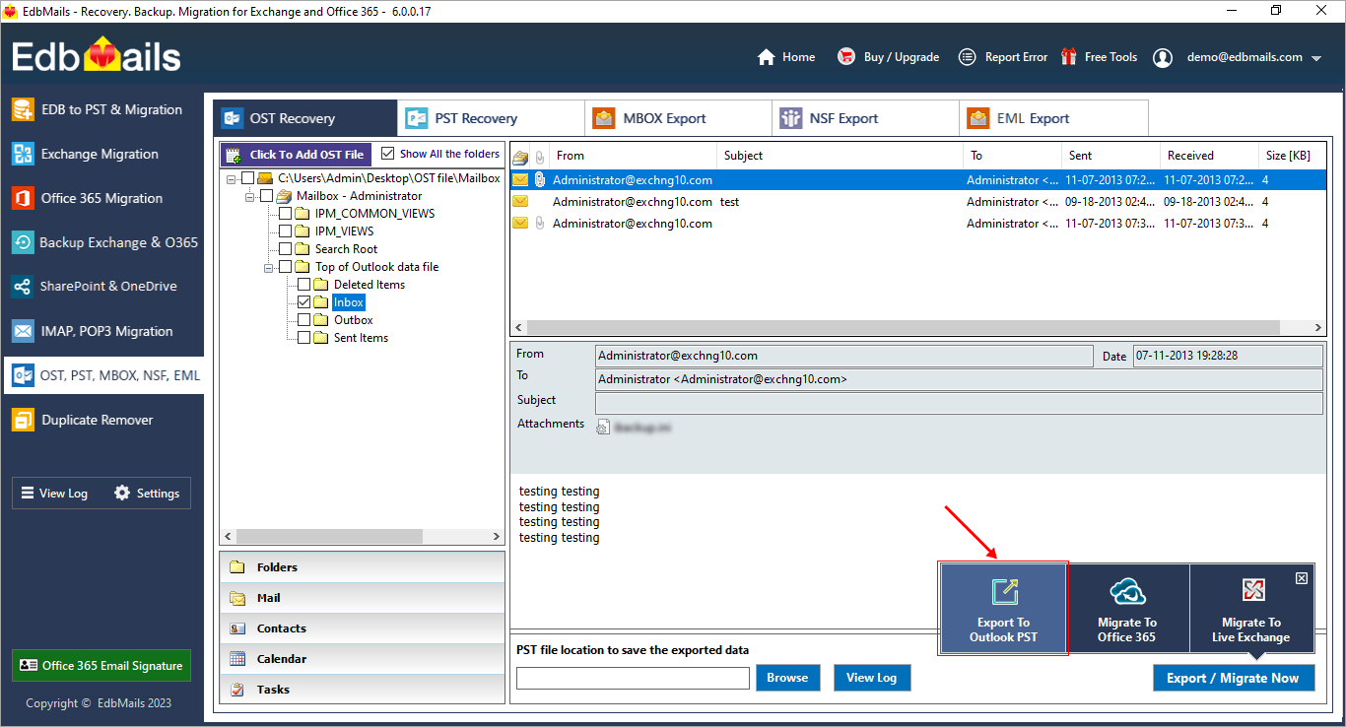
Task: Close the export options popup
Action: tap(1302, 578)
